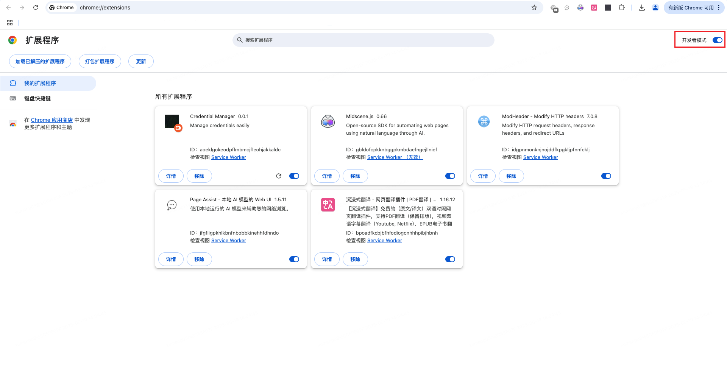Screen dimensions: 727x392
Task: Click the Page Assist chat-bubble icon
Action: [172, 205]
